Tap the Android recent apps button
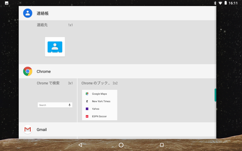Screen dimensions: 242x151 162,145
